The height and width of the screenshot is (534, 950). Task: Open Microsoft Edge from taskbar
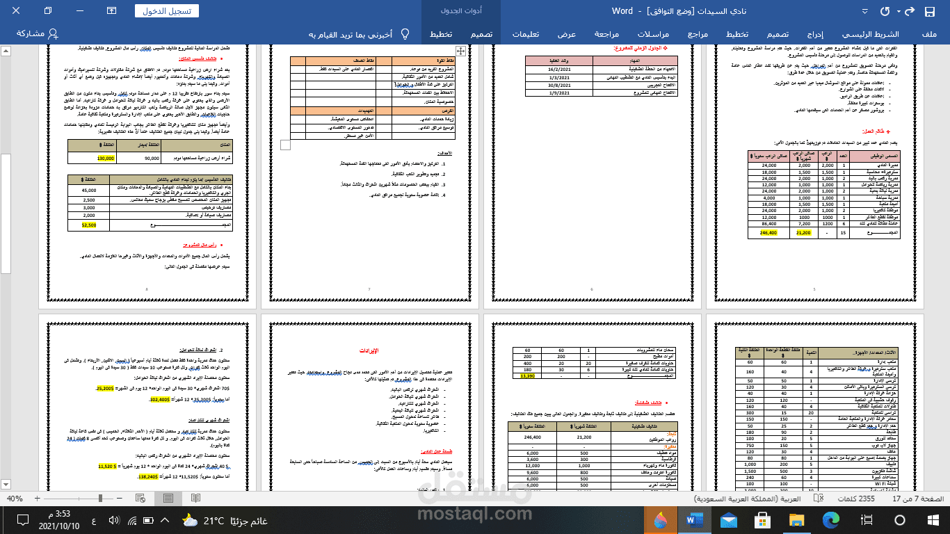pyautogui.click(x=830, y=521)
